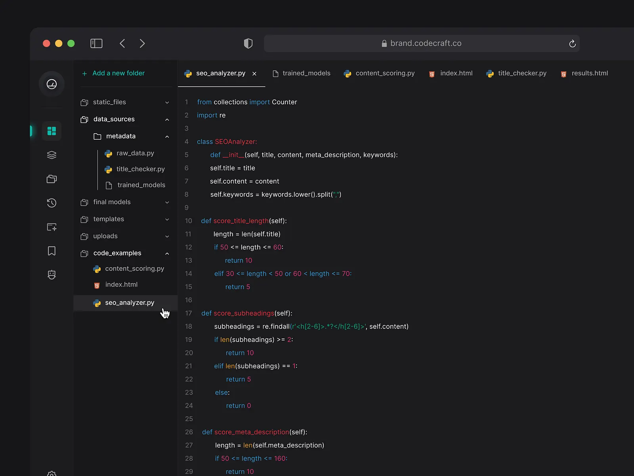Screen dimensions: 634x476
Task: Collapse the data_sources folder
Action: tap(167, 119)
